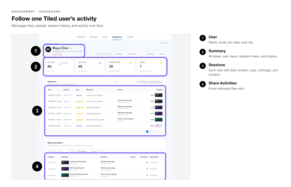291x187 pixels.
Task: Click the Austin, TX location cell
Action: click(x=67, y=102)
